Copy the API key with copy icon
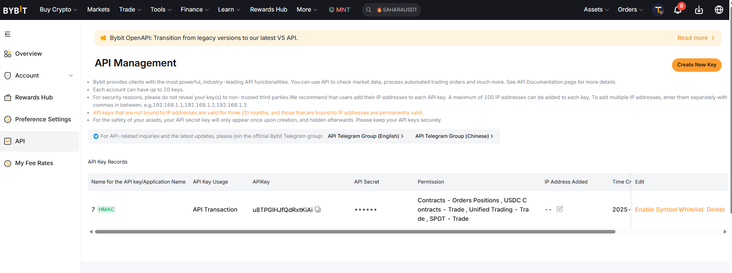 [x=318, y=209]
